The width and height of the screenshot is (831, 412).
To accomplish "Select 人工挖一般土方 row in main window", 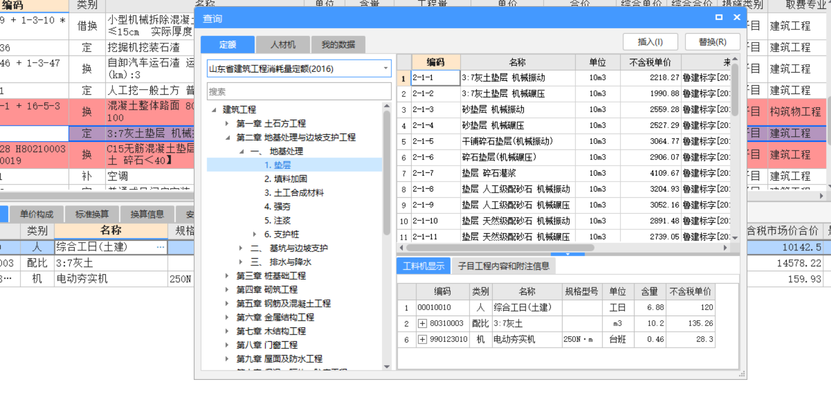I will click(97, 90).
